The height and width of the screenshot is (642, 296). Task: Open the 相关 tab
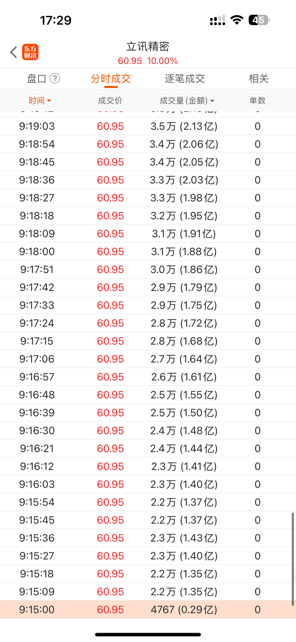click(259, 79)
